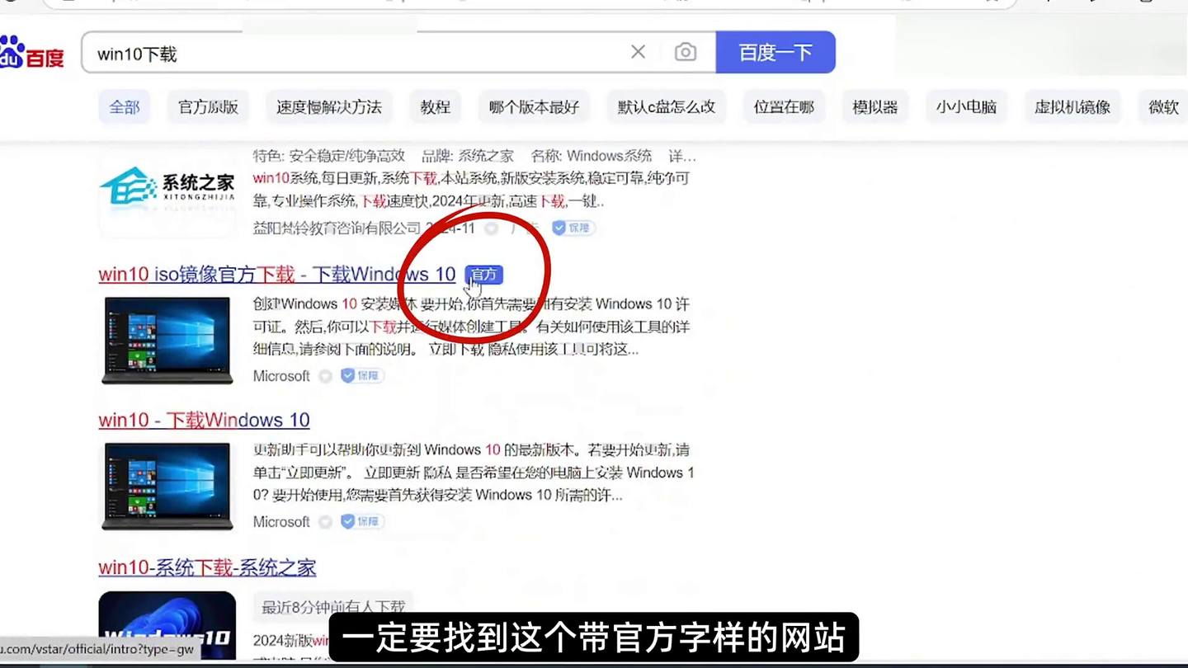The image size is (1188, 668).
Task: Click 保障 badge under the 更新助手 result
Action: (x=363, y=522)
